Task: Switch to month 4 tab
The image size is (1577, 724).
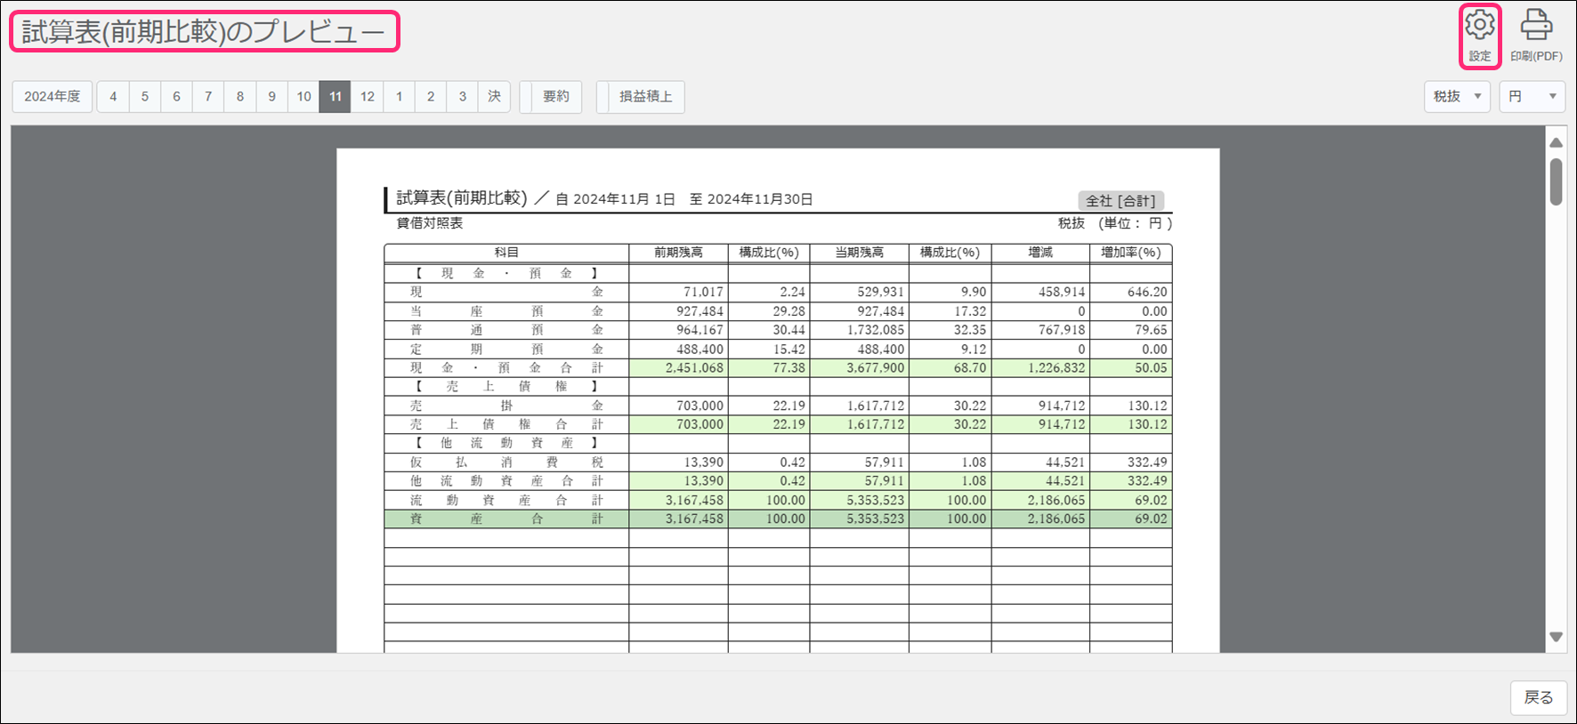Action: click(113, 97)
